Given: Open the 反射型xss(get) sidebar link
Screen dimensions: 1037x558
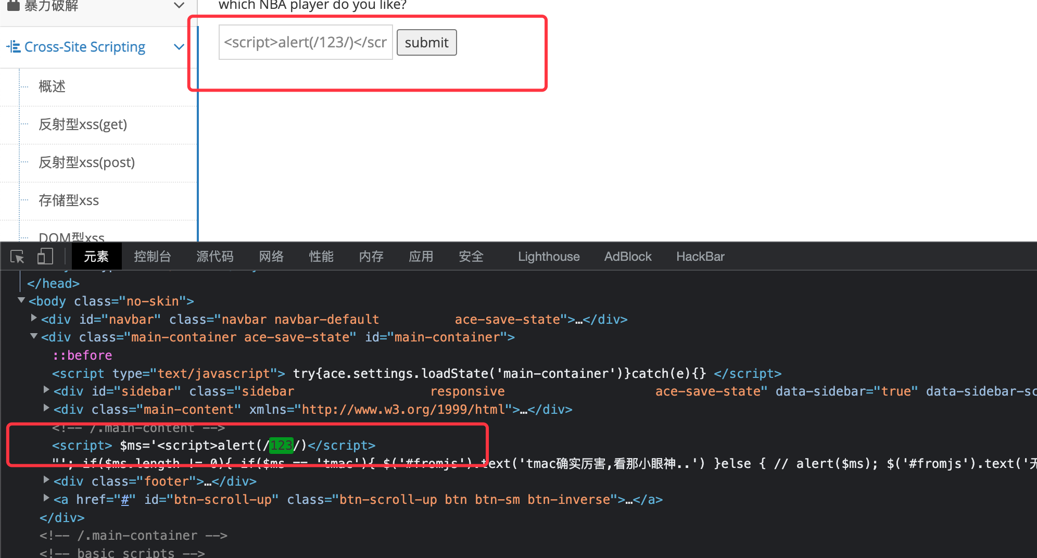Looking at the screenshot, I should 83,124.
